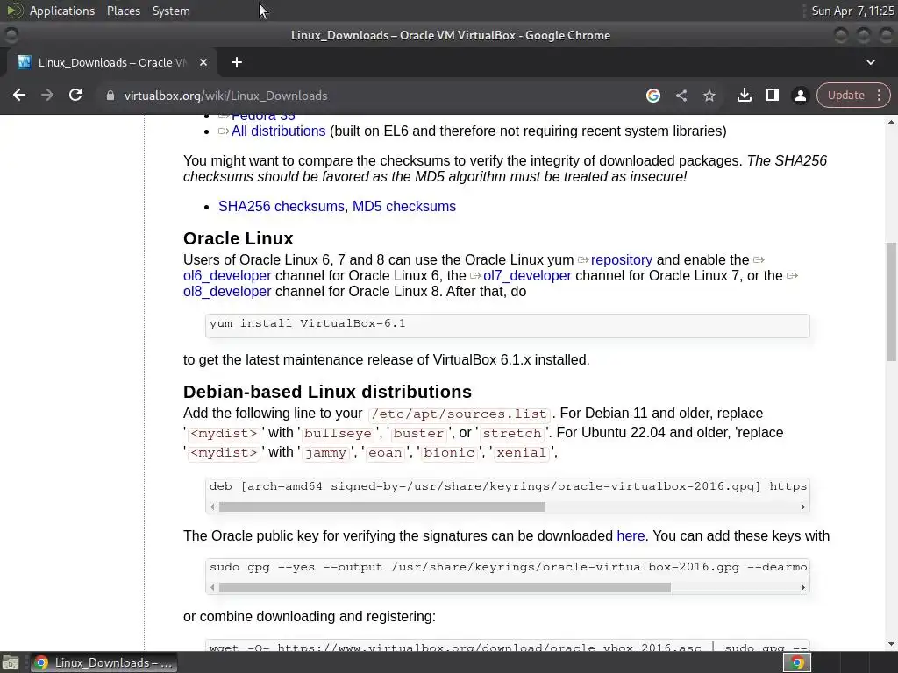Click left arrow of sudo gpg scrollbar

coord(212,588)
